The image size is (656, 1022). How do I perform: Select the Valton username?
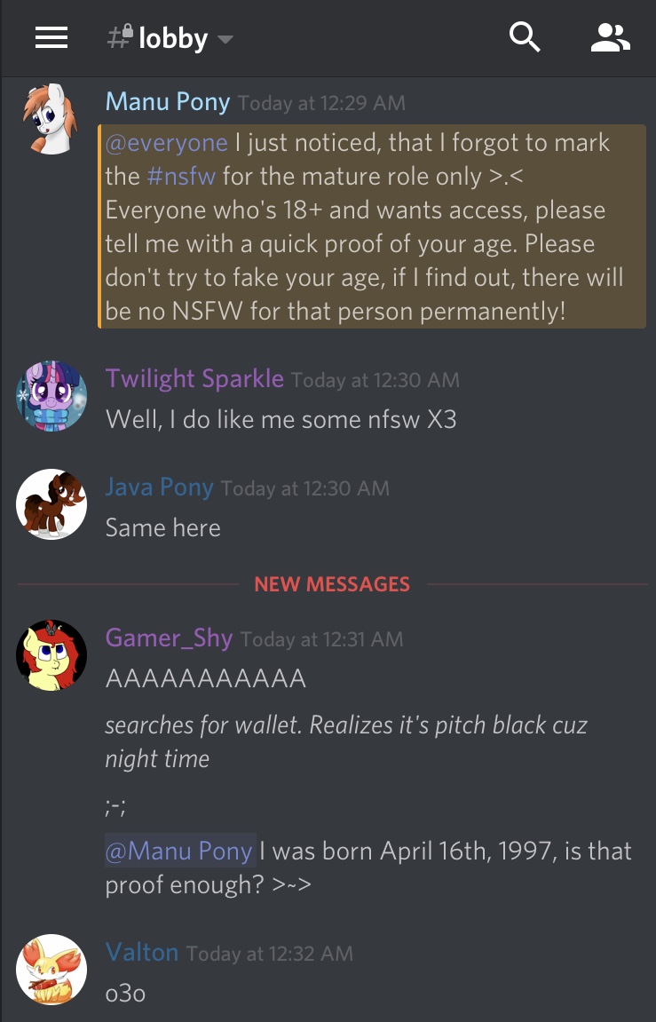pyautogui.click(x=142, y=952)
